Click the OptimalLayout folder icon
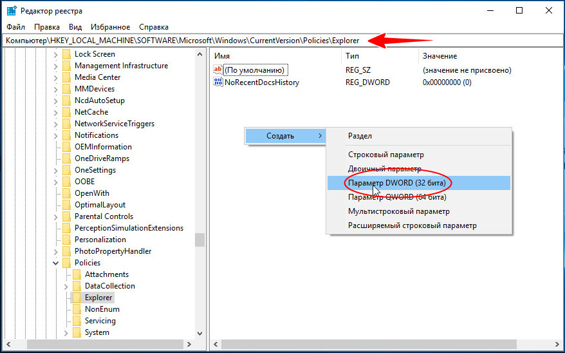Image resolution: width=565 pixels, height=353 pixels. (67, 205)
